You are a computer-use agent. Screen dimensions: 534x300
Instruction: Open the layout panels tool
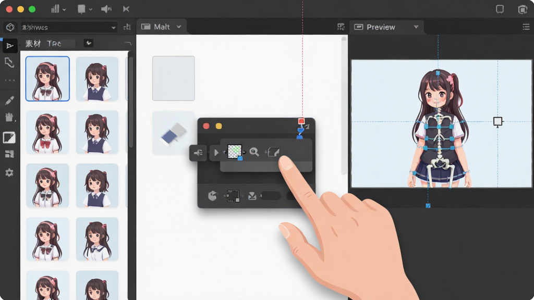coord(9,154)
